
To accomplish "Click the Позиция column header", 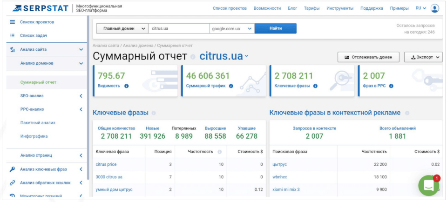I will [163, 152].
